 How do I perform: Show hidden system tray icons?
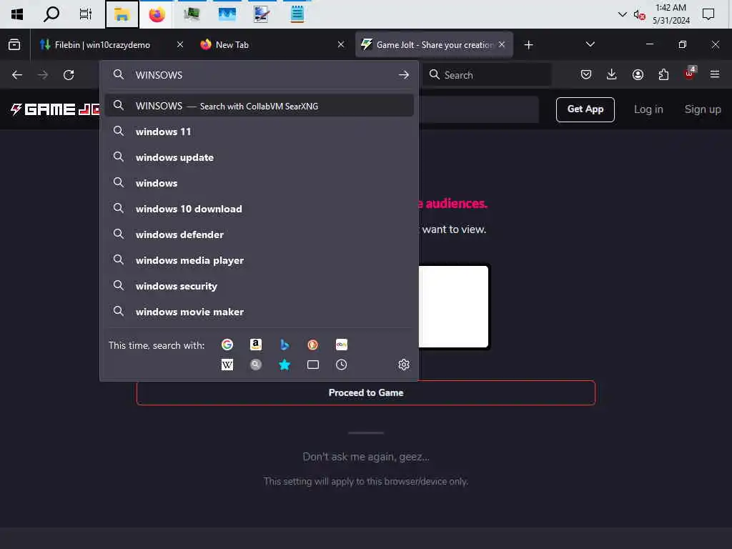[x=622, y=14]
